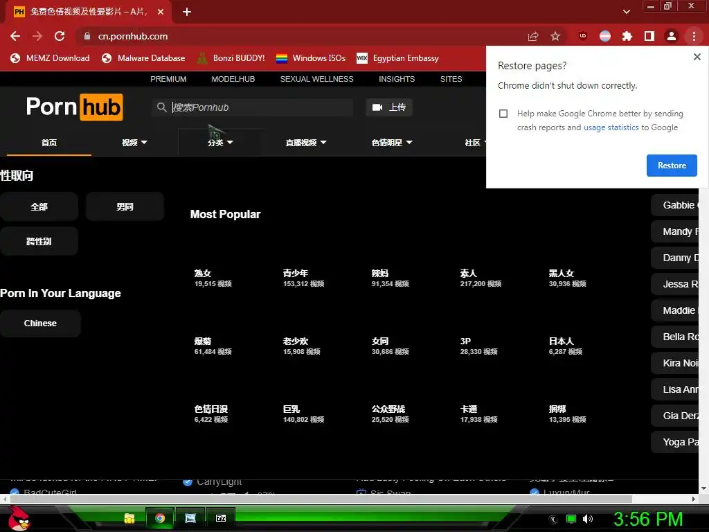Click the striped flag extension icon
Screen dimensions: 709x532
[x=605, y=36]
